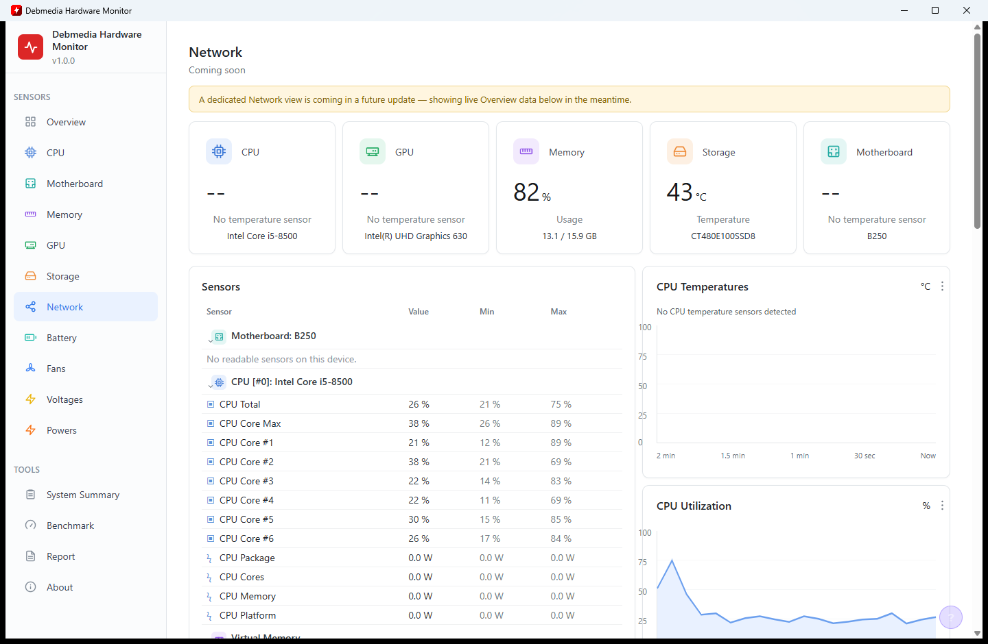Click the floating round help button

click(x=951, y=617)
